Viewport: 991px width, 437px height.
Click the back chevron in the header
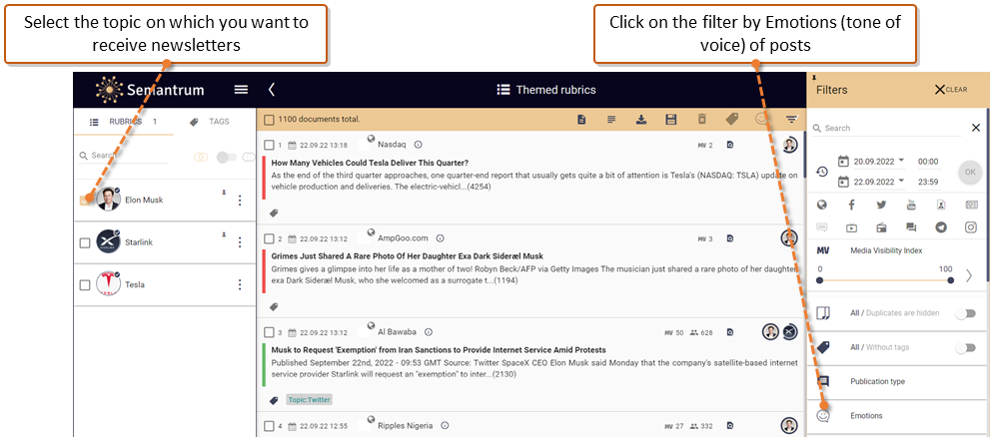click(x=271, y=90)
